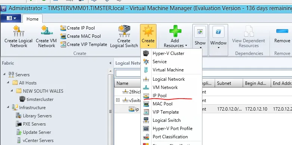Screen dimensions: 292x145
Task: Click the Create VIP Template ribbon icon
Action: pos(63,44)
